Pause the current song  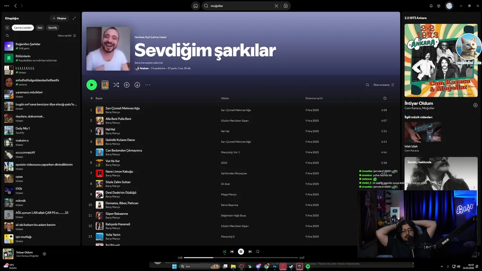241,252
